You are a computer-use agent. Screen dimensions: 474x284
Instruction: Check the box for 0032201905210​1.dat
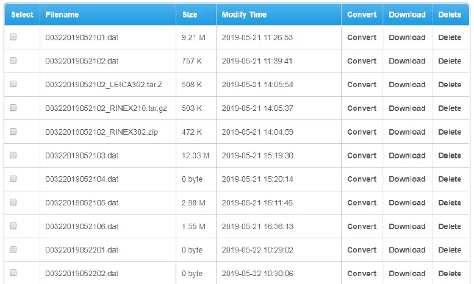[x=13, y=37]
